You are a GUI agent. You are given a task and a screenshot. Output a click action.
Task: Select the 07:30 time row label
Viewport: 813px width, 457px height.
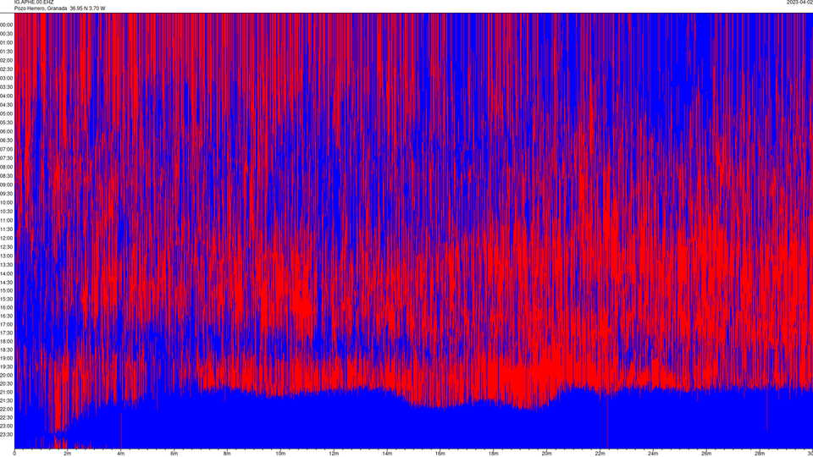point(6,158)
